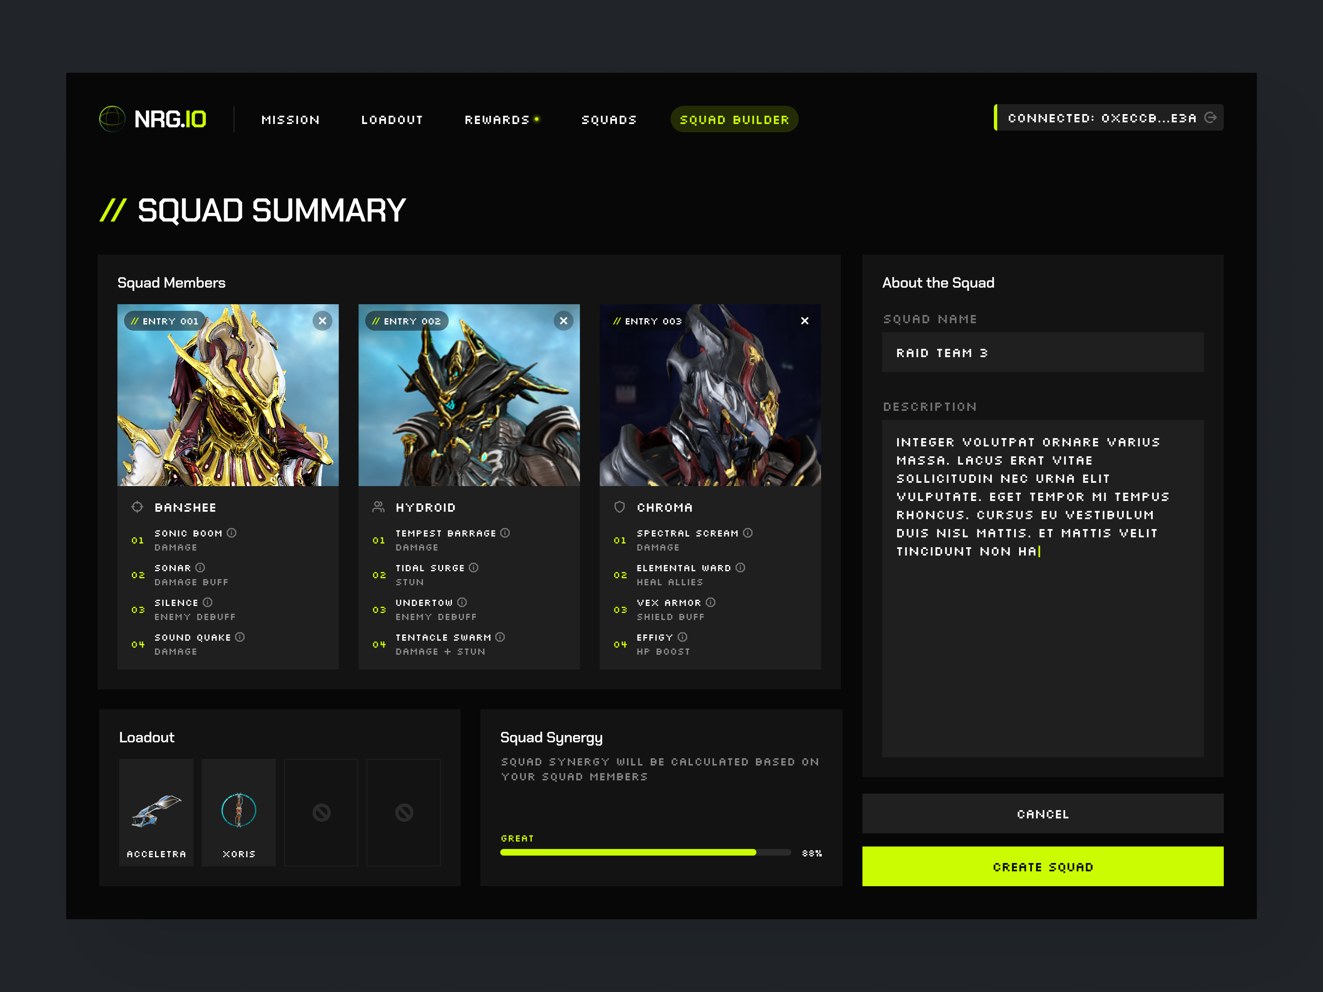The width and height of the screenshot is (1323, 992).
Task: Open the Effigy ability info icon
Action: point(683,637)
